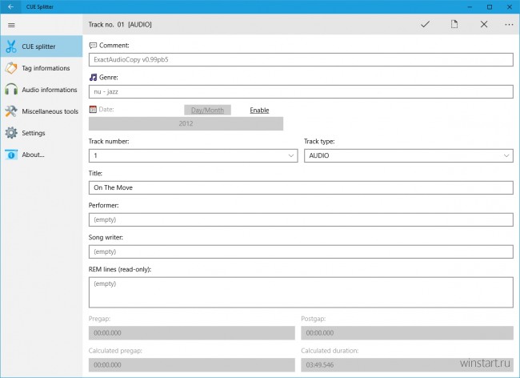Click the X cancel icon in toolbar
Image resolution: width=520 pixels, height=378 pixels.
483,25
